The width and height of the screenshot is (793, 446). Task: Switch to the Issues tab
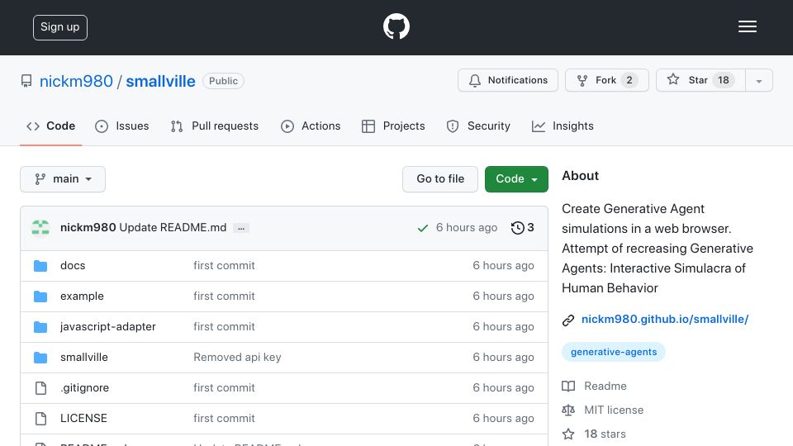pos(122,126)
